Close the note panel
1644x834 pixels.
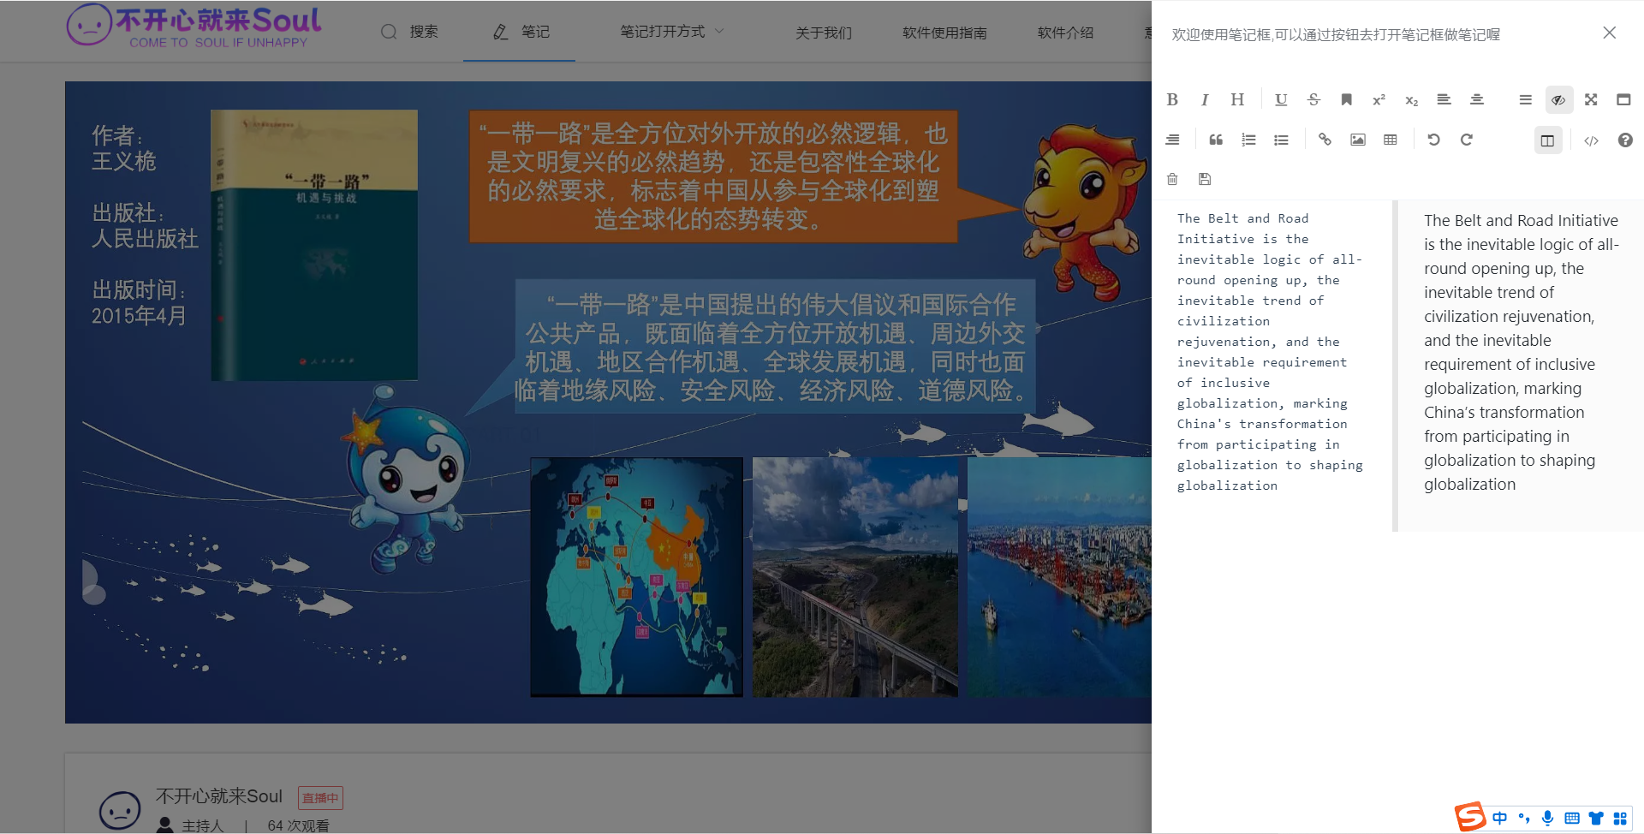(1609, 33)
